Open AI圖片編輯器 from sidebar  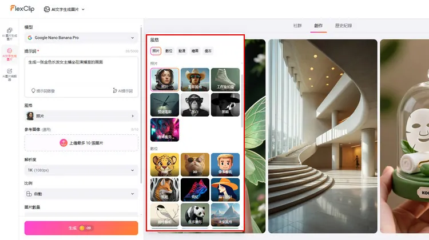9,73
